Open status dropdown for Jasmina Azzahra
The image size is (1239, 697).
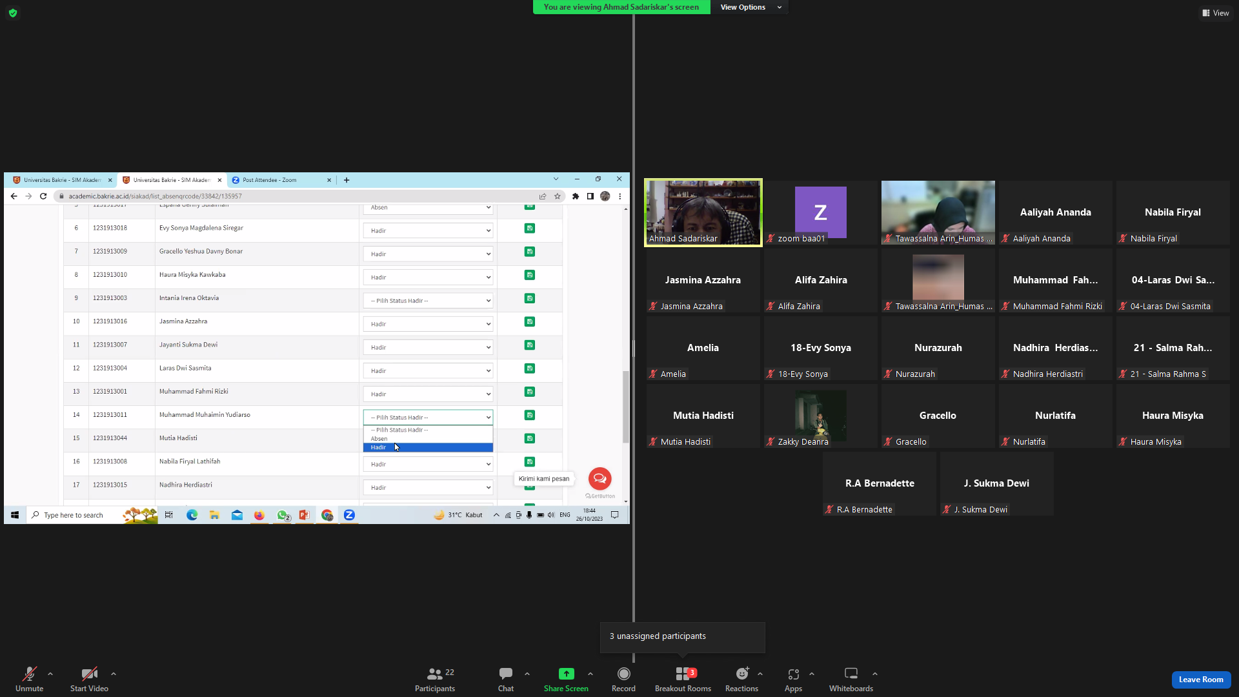pos(428,324)
